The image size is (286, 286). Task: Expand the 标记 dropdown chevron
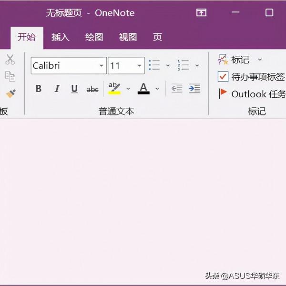pyautogui.click(x=260, y=60)
